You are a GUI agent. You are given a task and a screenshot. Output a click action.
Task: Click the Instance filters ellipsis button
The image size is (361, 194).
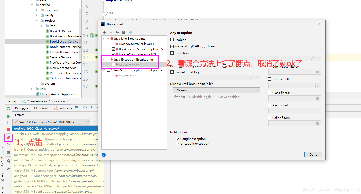(x=318, y=86)
